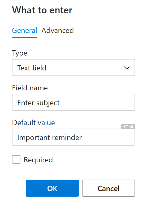Toggle the HTML badge above Default value
This screenshot has height=203, width=147.
click(x=128, y=127)
